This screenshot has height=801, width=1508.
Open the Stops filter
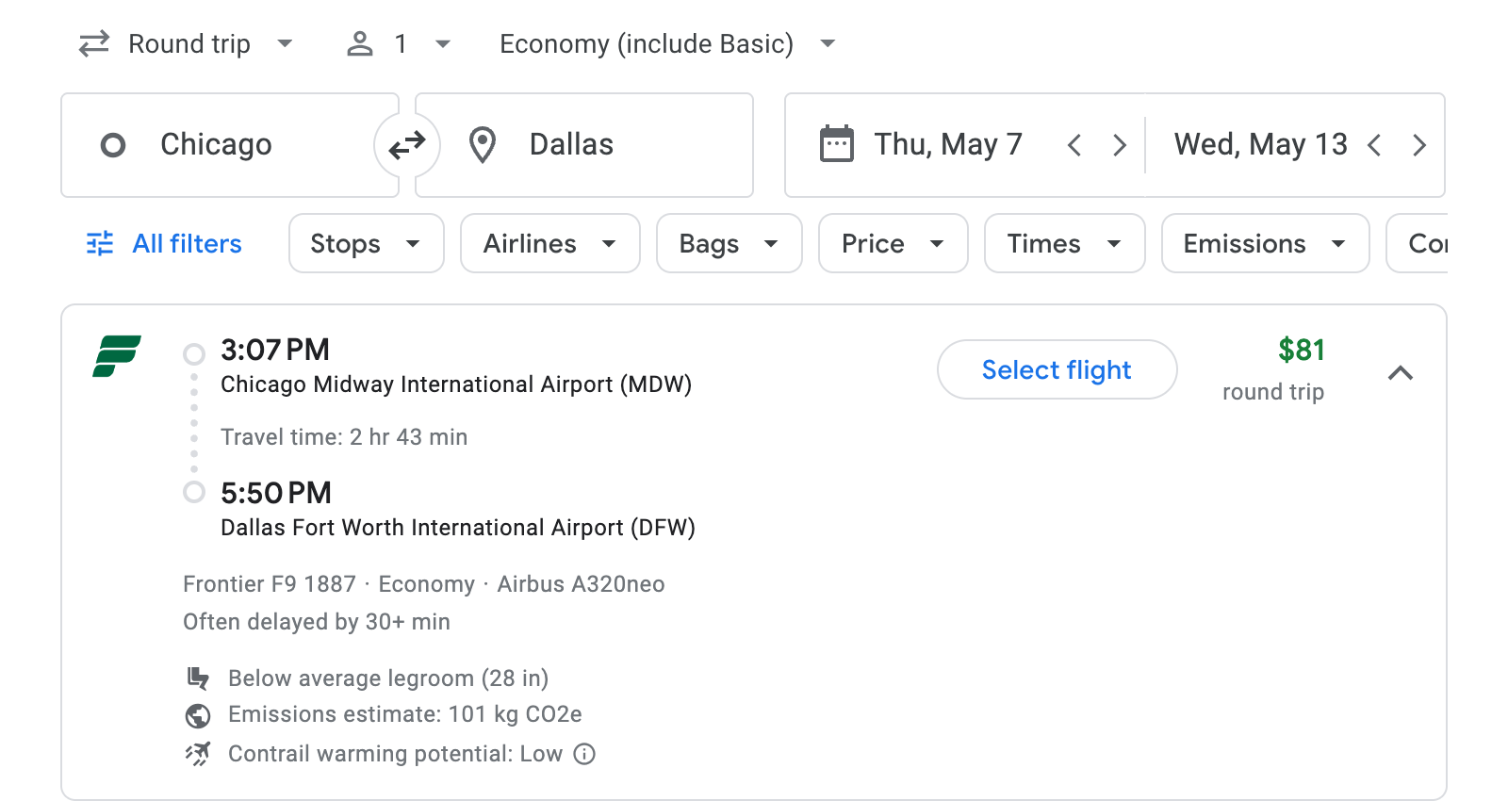pos(366,243)
